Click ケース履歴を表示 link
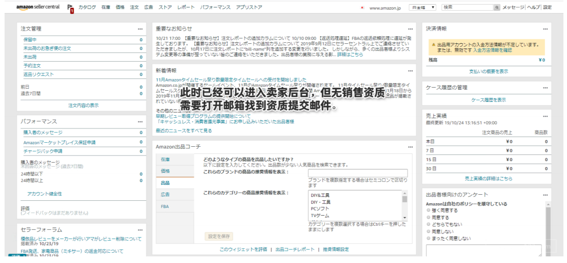 (489, 100)
